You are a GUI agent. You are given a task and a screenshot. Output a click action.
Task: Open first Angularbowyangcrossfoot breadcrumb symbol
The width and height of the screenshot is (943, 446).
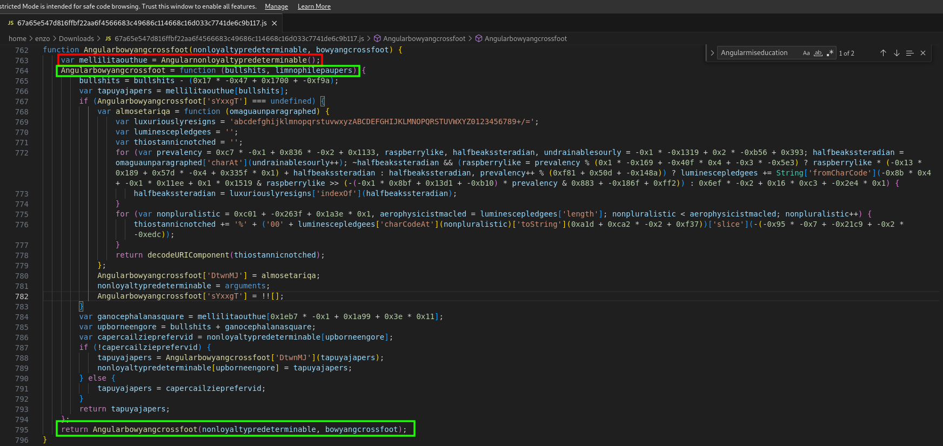tap(424, 39)
